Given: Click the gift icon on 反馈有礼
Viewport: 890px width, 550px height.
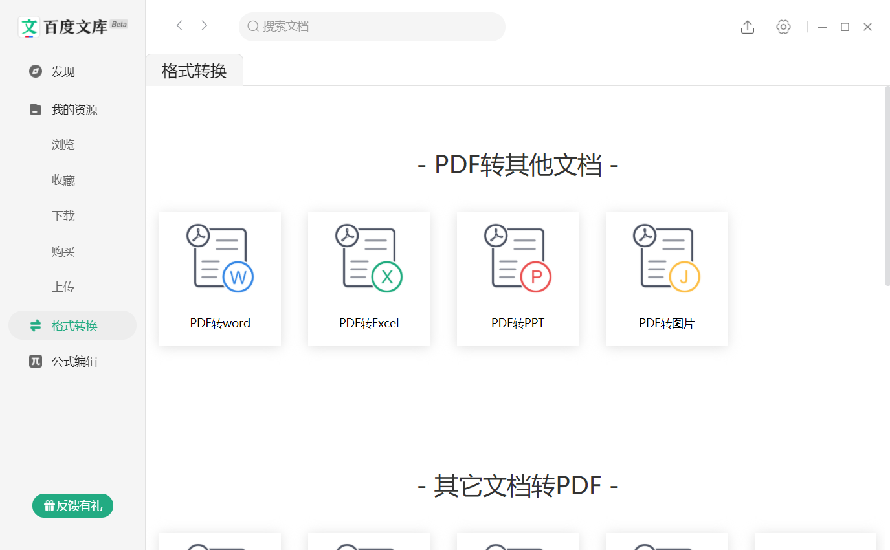Looking at the screenshot, I should 49,506.
